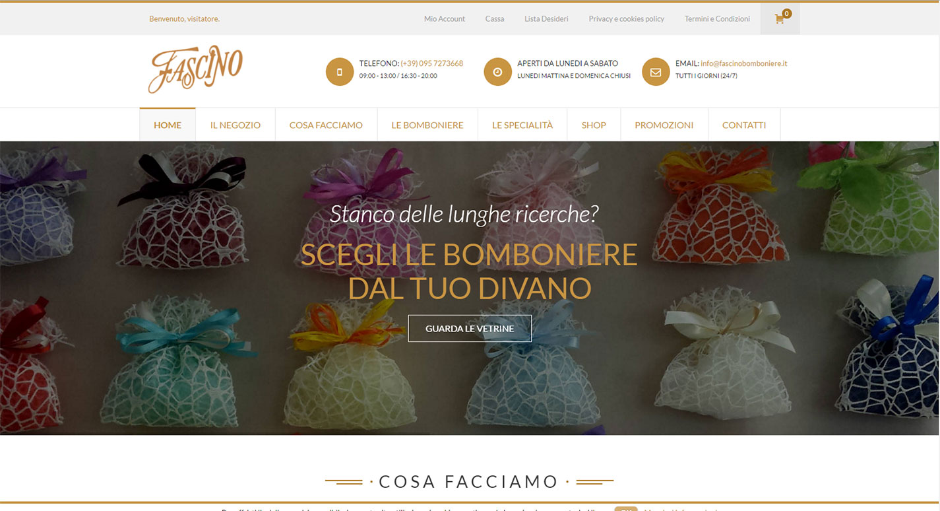Screen dimensions: 940x511
Task: Click the gold phone icon circle
Action: pyautogui.click(x=340, y=72)
